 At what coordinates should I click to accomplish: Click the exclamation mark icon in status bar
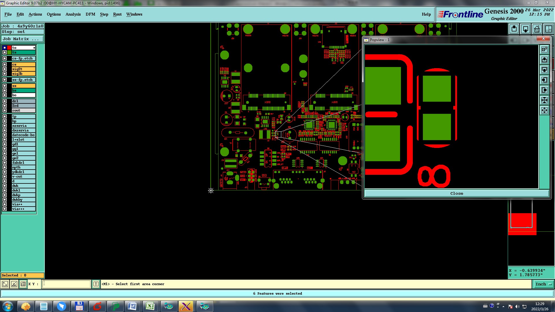[96, 284]
